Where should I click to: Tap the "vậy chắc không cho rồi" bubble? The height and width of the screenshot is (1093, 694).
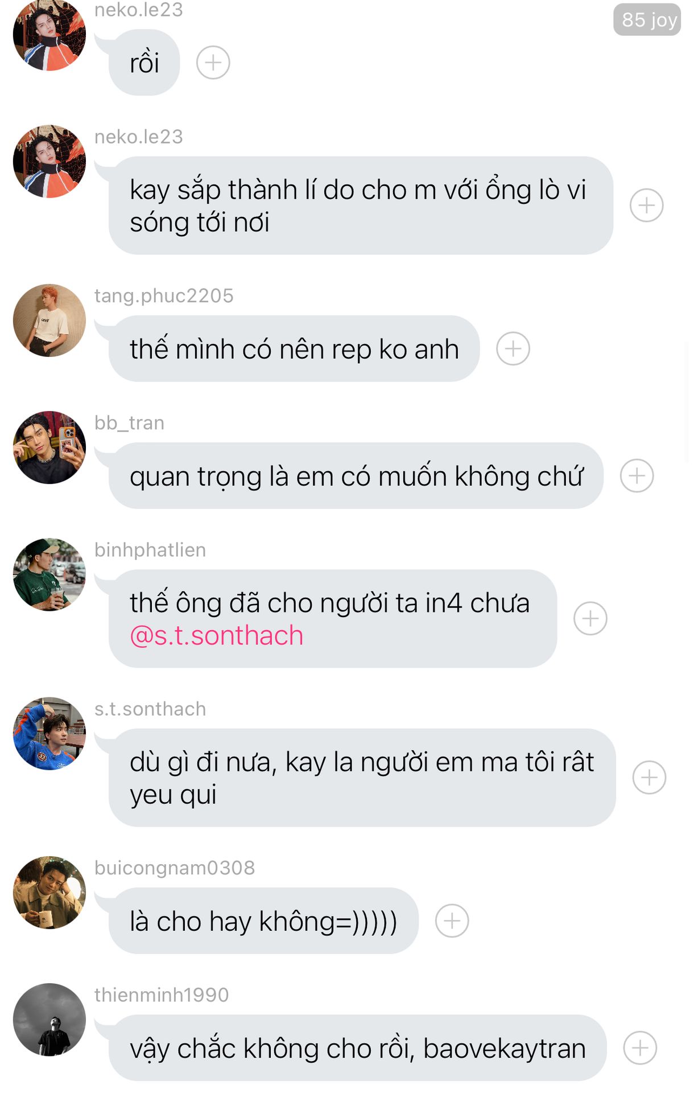357,1048
